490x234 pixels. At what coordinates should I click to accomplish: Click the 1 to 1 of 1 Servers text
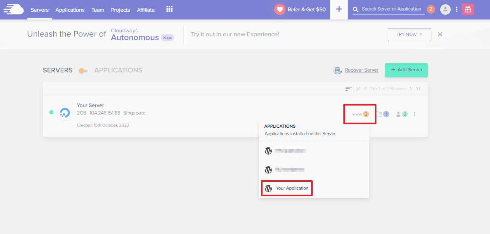coord(388,89)
